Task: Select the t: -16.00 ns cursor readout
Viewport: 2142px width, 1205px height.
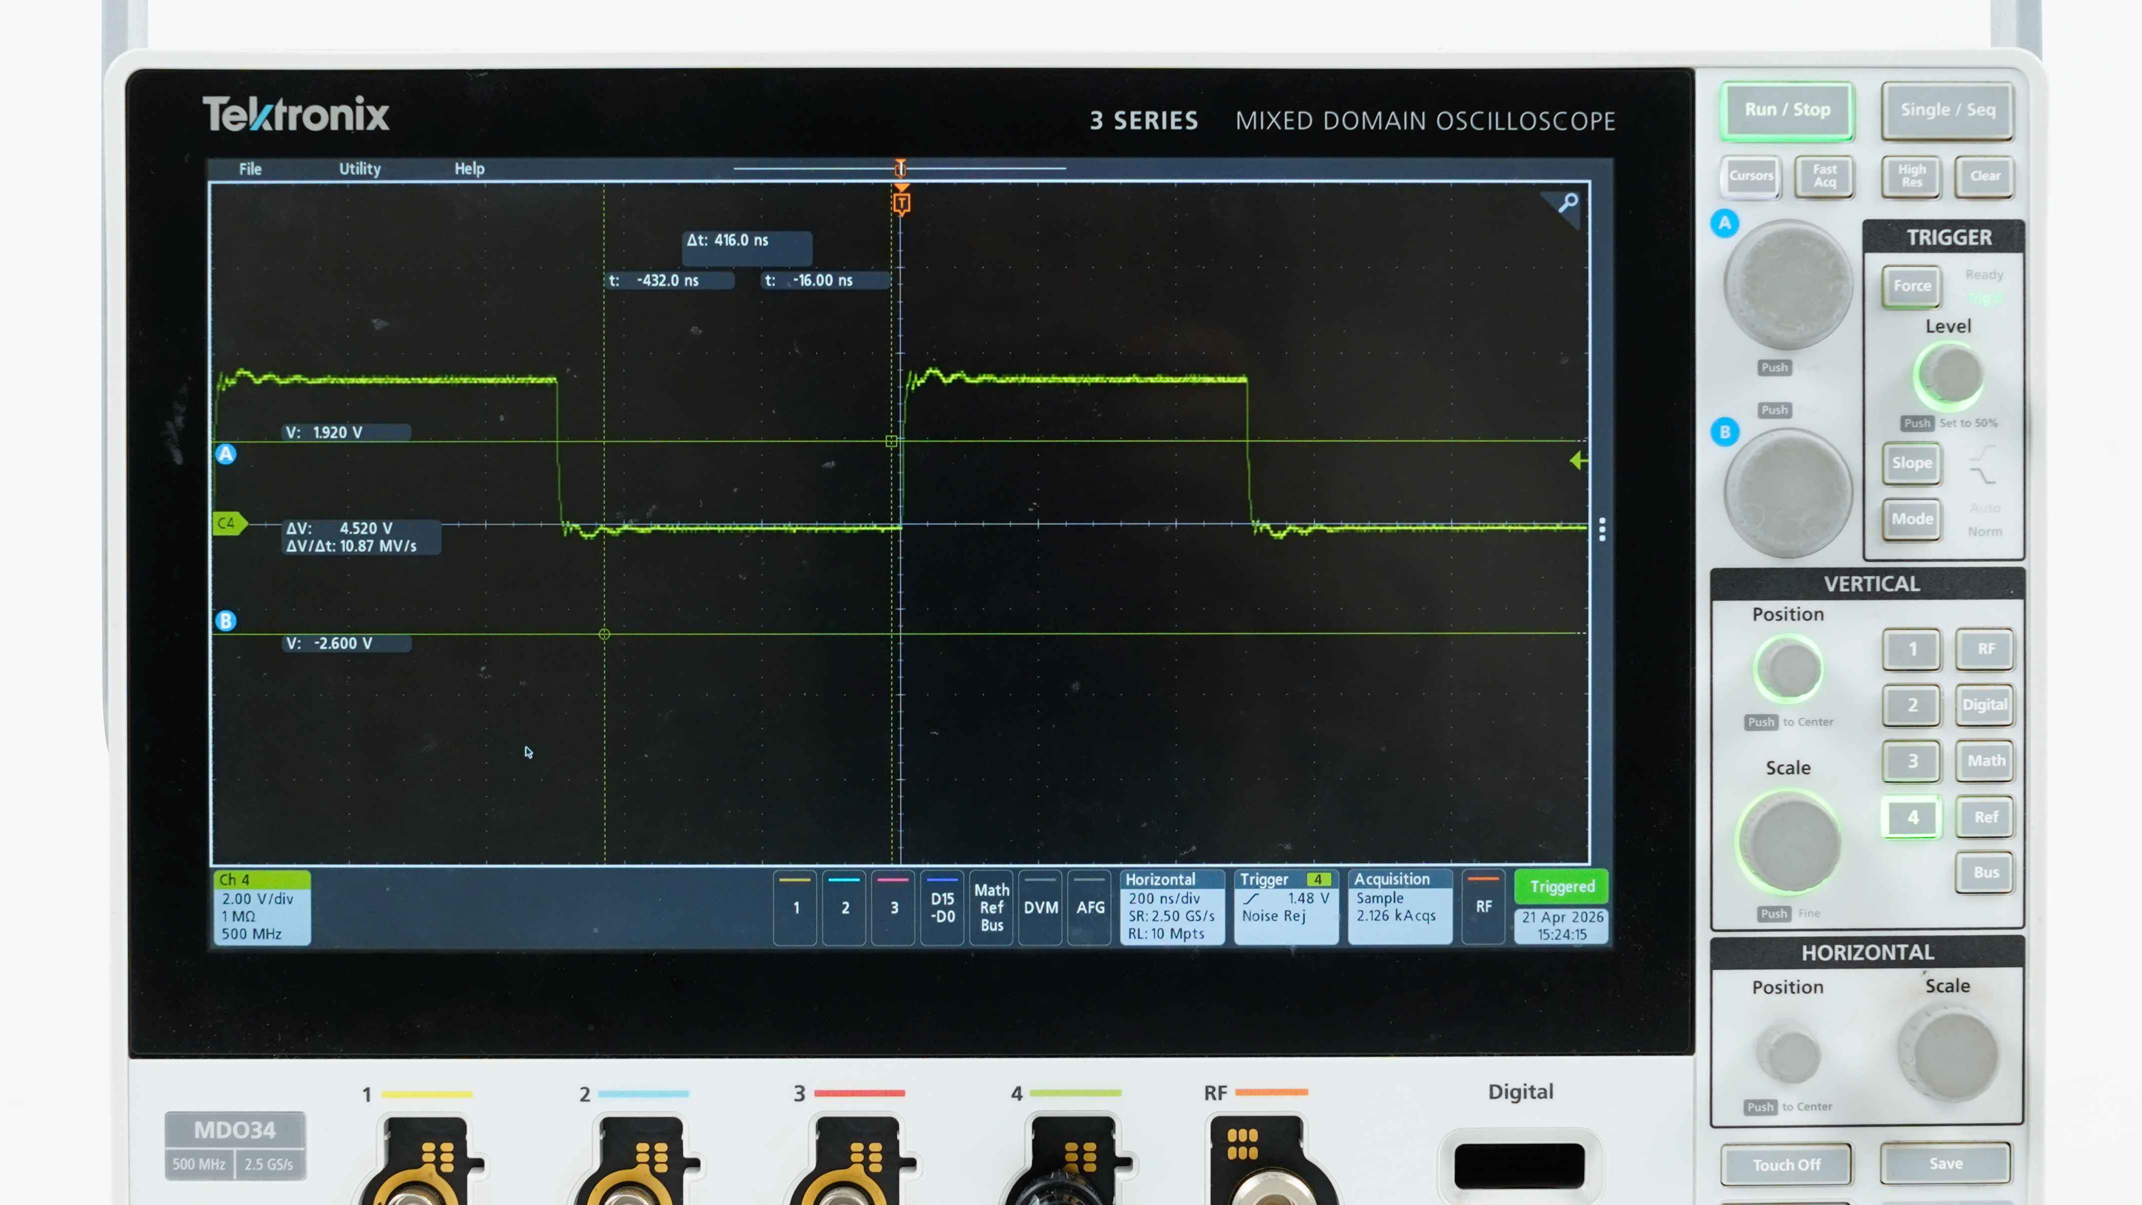Action: click(x=826, y=280)
